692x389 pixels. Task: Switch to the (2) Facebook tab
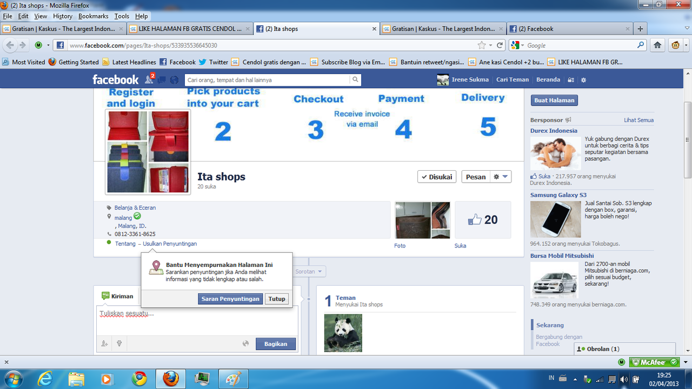coord(570,29)
